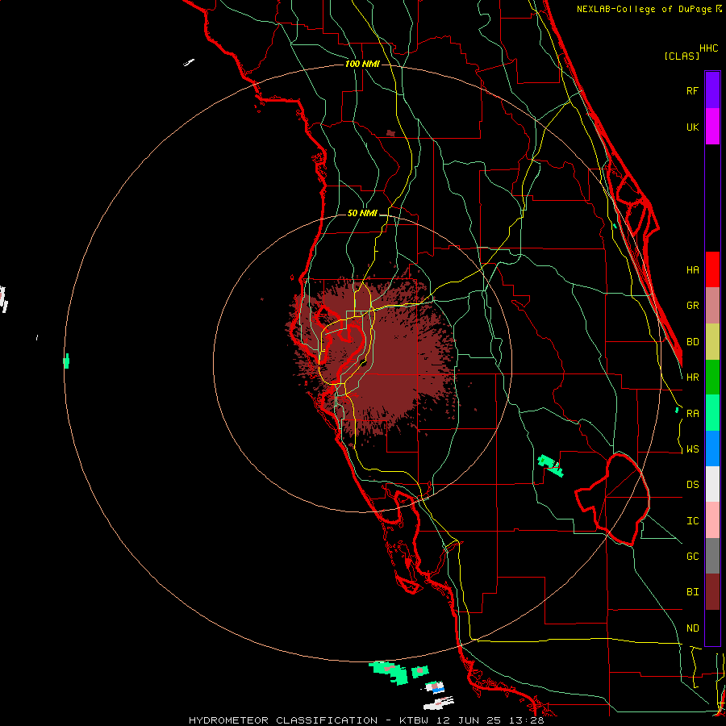Click the [CLAS] units label
Image resolution: width=726 pixels, height=726 pixels.
(682, 56)
